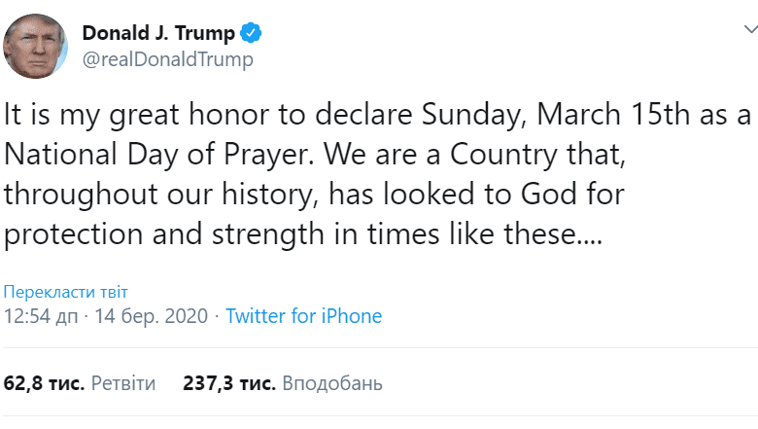Click the 62,8 тис. retweet count
The width and height of the screenshot is (758, 429).
click(x=45, y=383)
